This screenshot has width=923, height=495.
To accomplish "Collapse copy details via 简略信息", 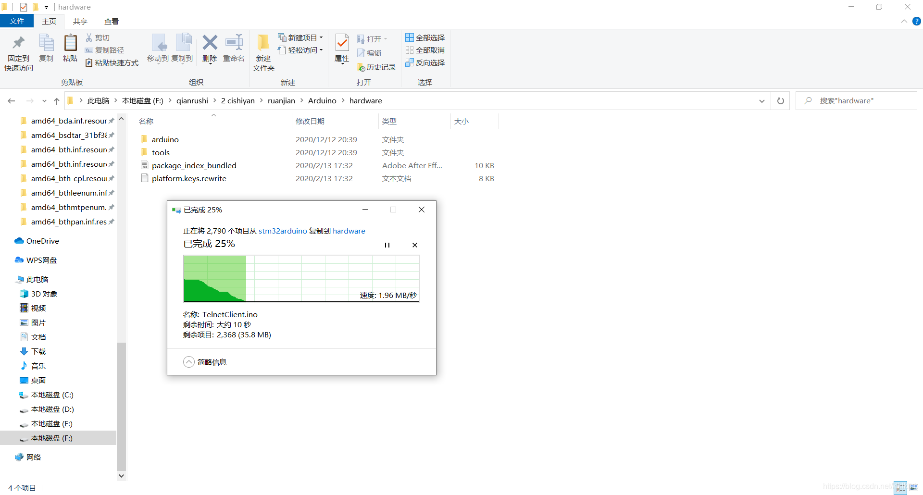I will click(205, 362).
